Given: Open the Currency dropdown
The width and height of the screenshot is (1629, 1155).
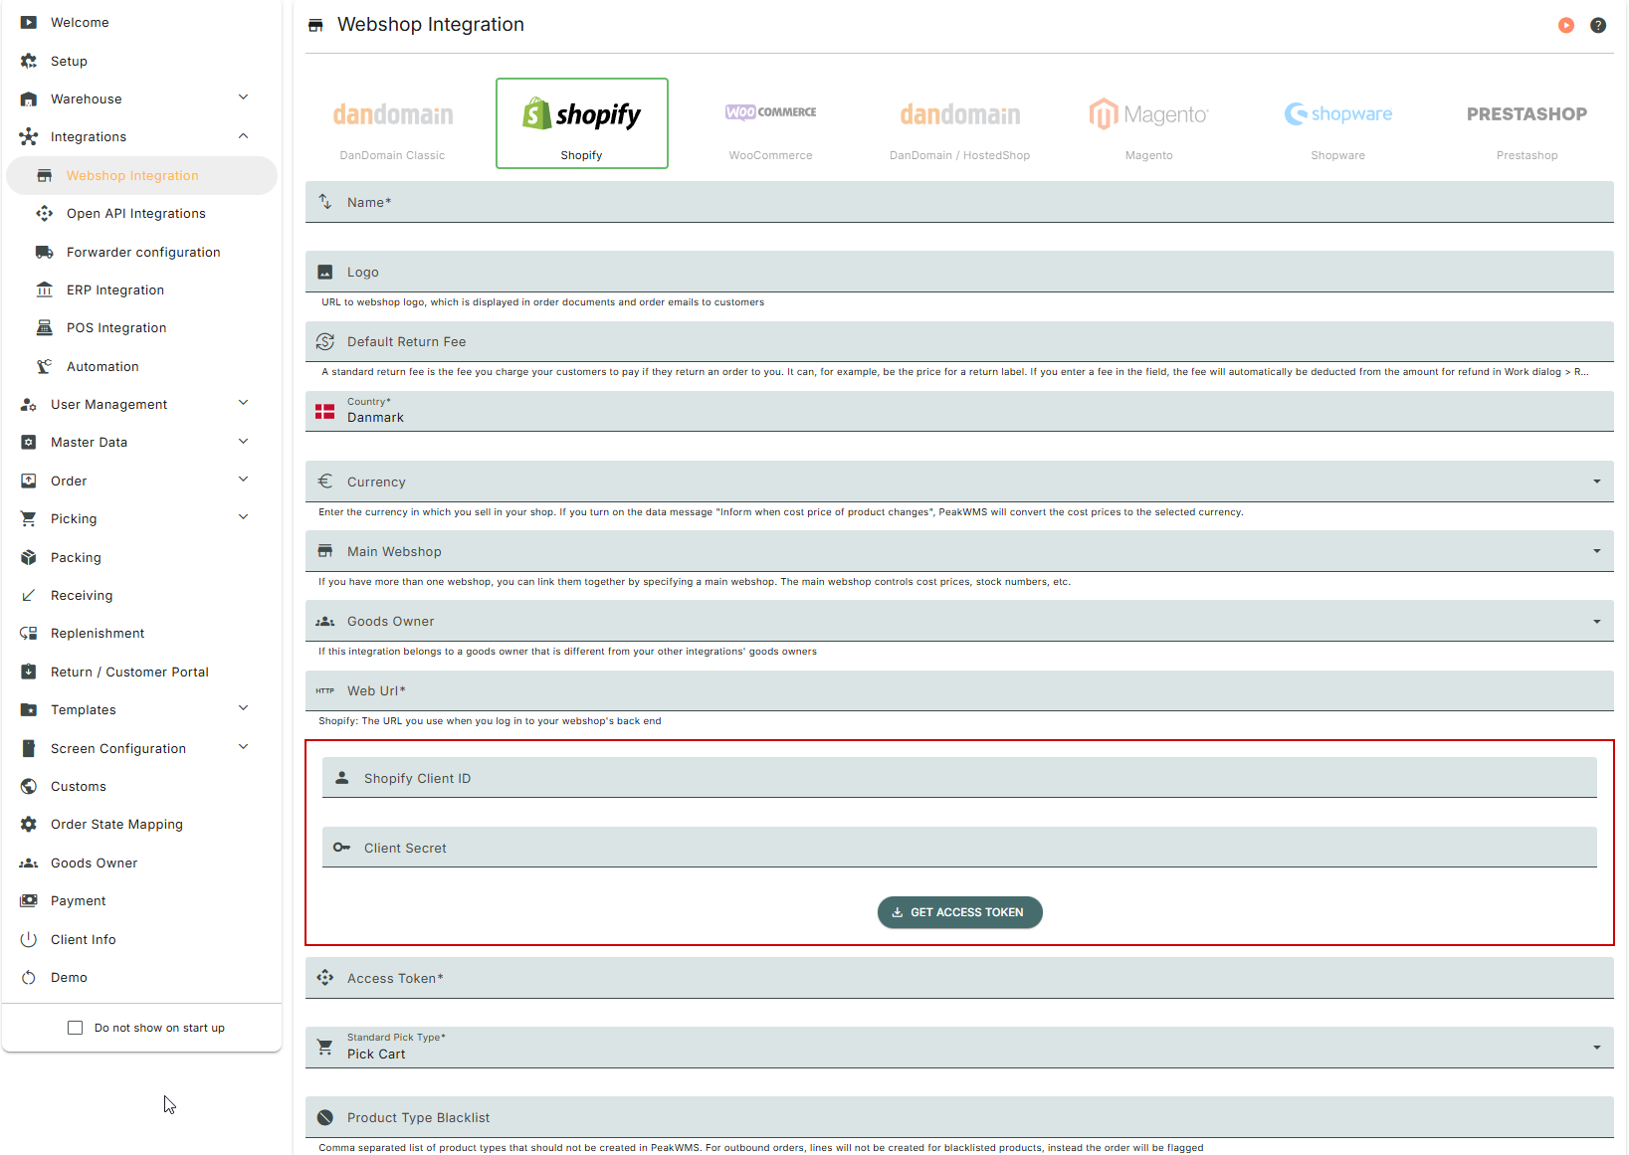Looking at the screenshot, I should tap(959, 481).
